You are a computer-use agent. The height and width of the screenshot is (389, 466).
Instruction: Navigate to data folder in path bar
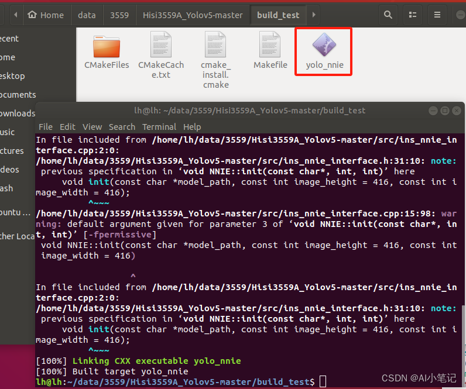pos(87,15)
